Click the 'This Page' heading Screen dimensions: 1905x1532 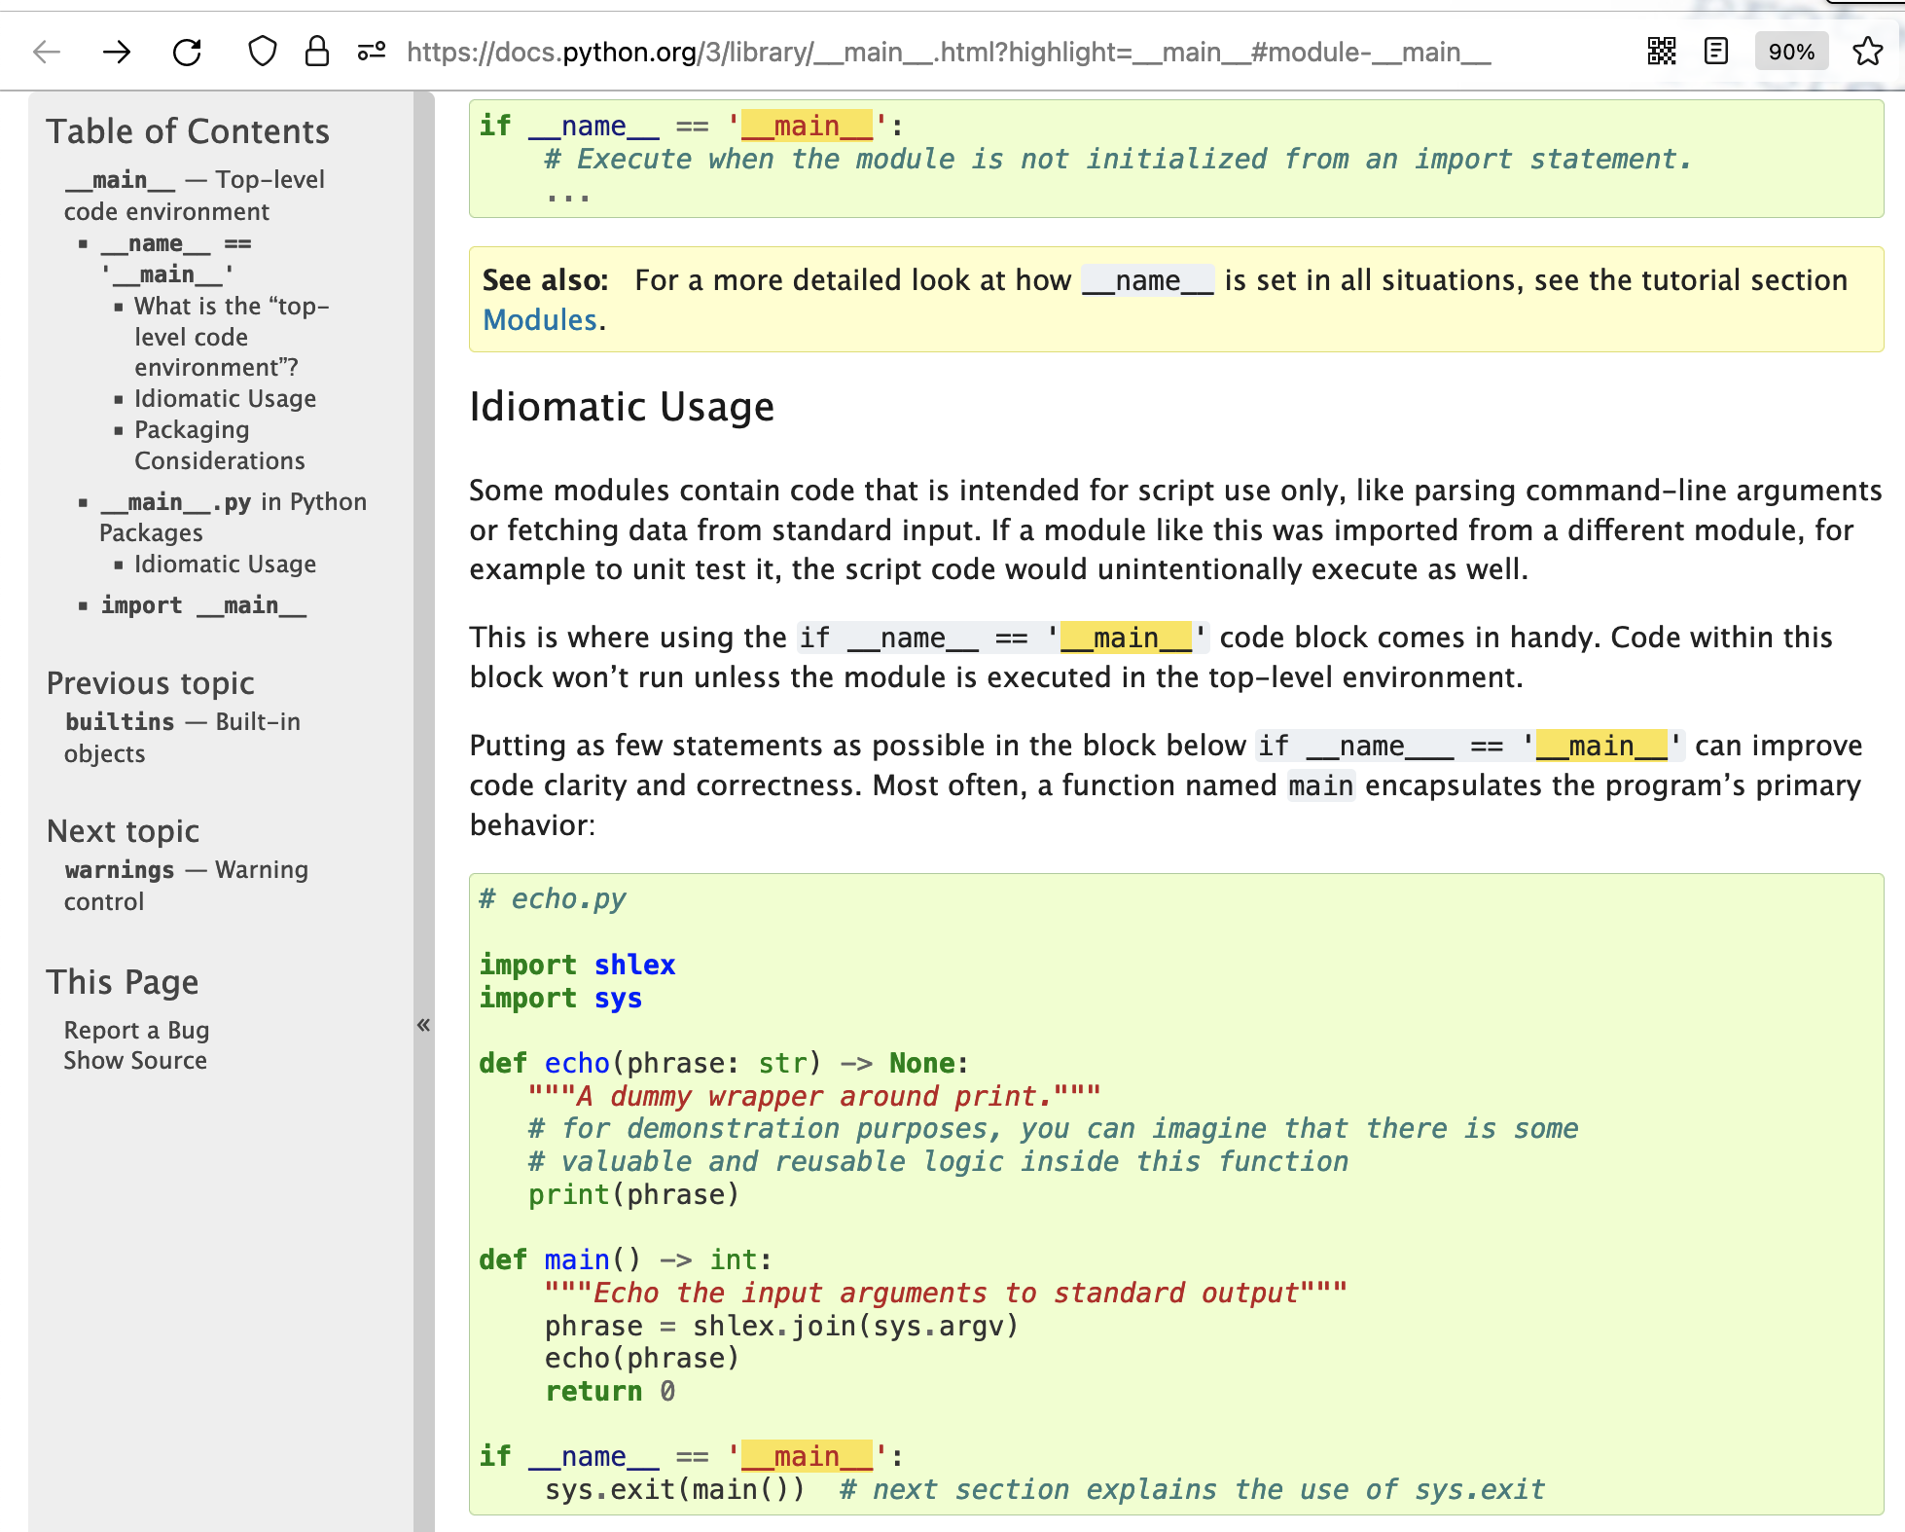(x=123, y=982)
